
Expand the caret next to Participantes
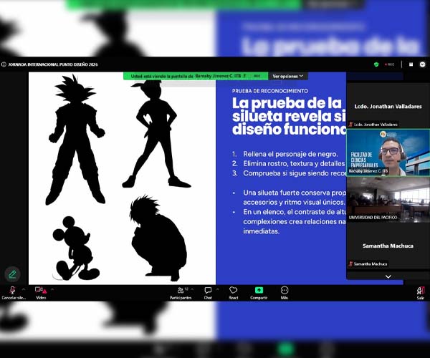point(192,289)
